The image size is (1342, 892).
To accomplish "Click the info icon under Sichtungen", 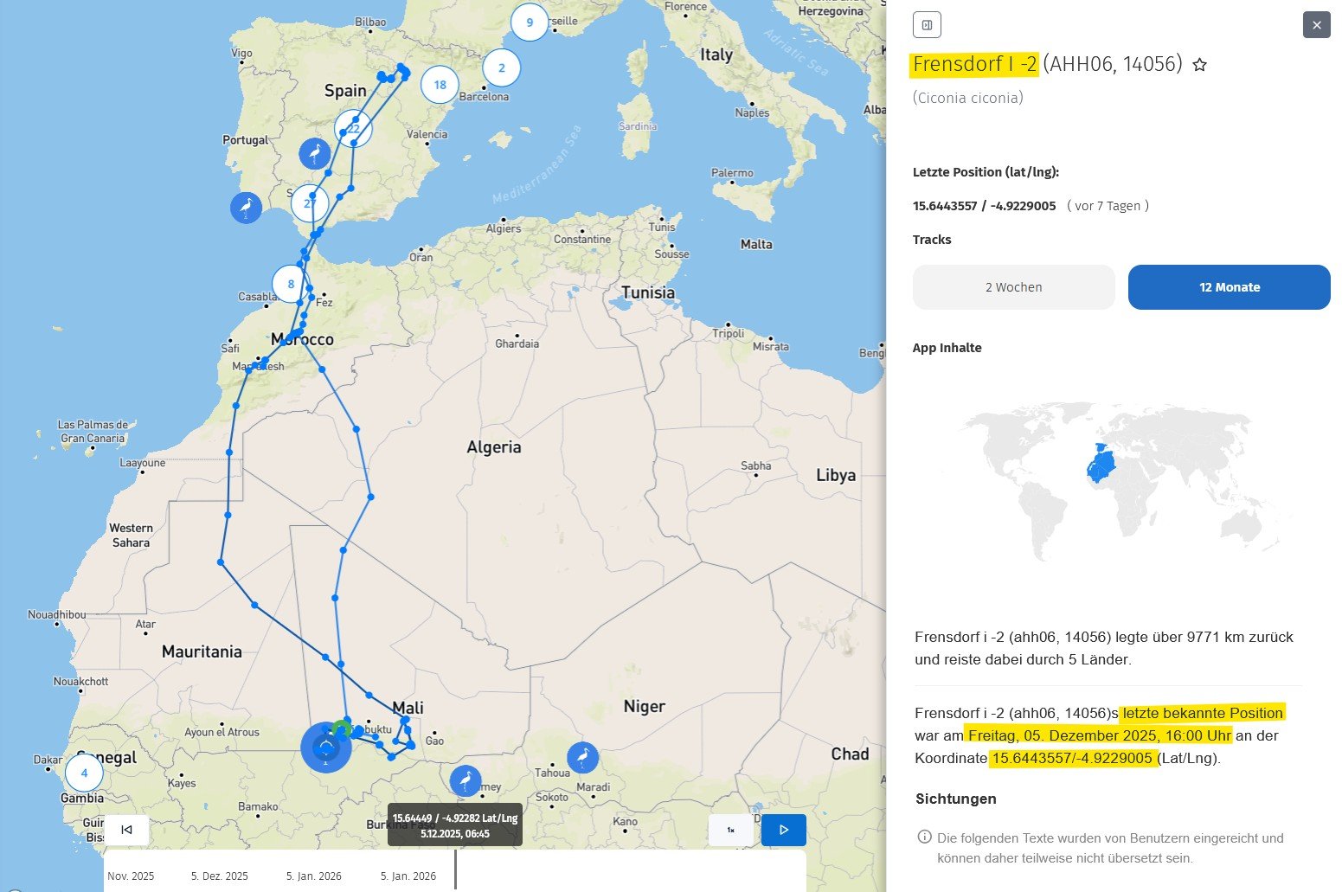I will pos(924,837).
